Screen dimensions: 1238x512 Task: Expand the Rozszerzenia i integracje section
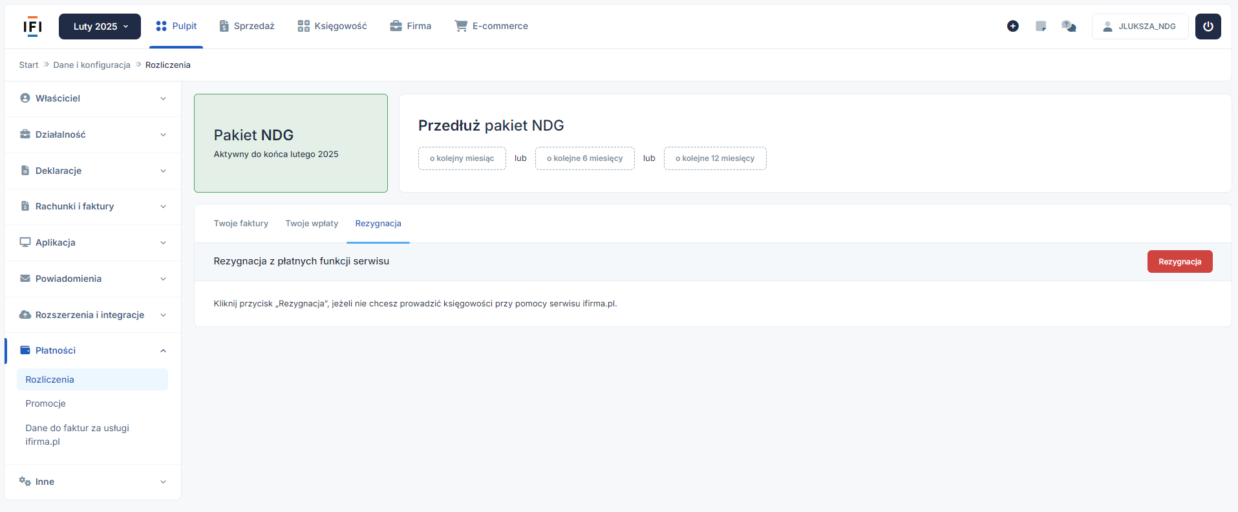click(92, 315)
